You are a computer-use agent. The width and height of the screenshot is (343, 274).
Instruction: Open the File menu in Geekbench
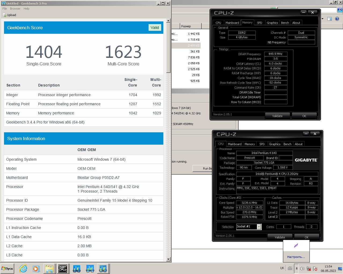pyautogui.click(x=5, y=9)
